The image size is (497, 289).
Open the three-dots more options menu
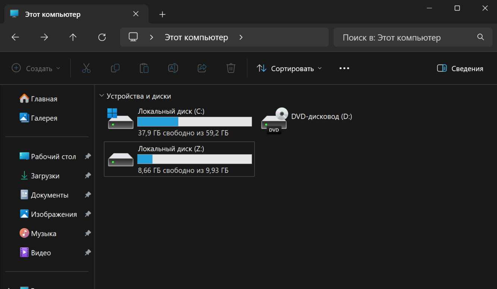point(344,69)
